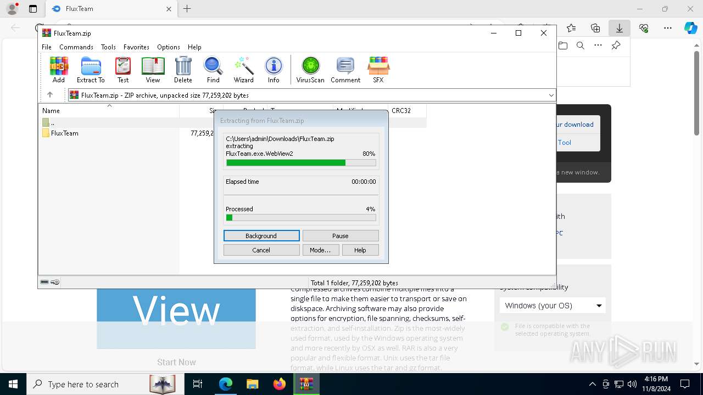Viewport: 703px width, 395px height.
Task: Click the taskbar search box
Action: pyautogui.click(x=104, y=384)
